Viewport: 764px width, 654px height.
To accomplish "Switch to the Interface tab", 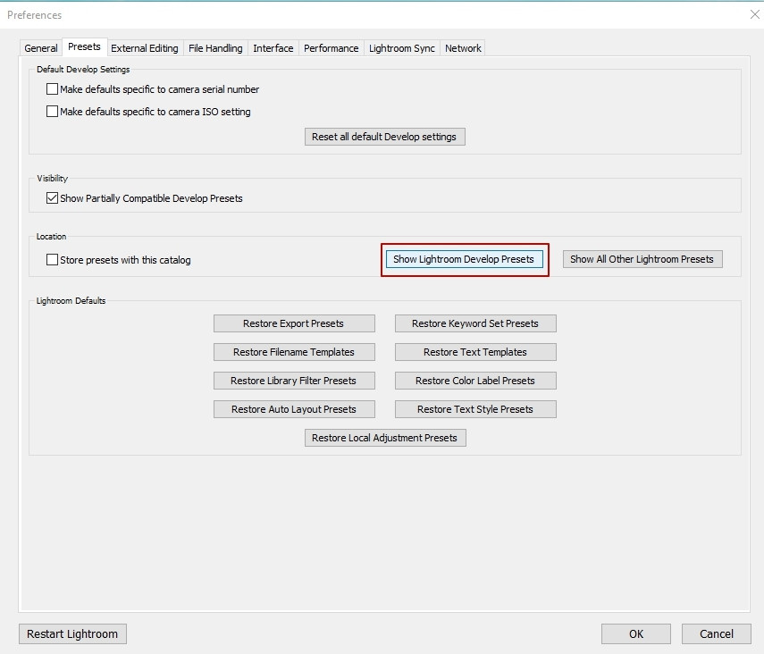I will tap(273, 47).
